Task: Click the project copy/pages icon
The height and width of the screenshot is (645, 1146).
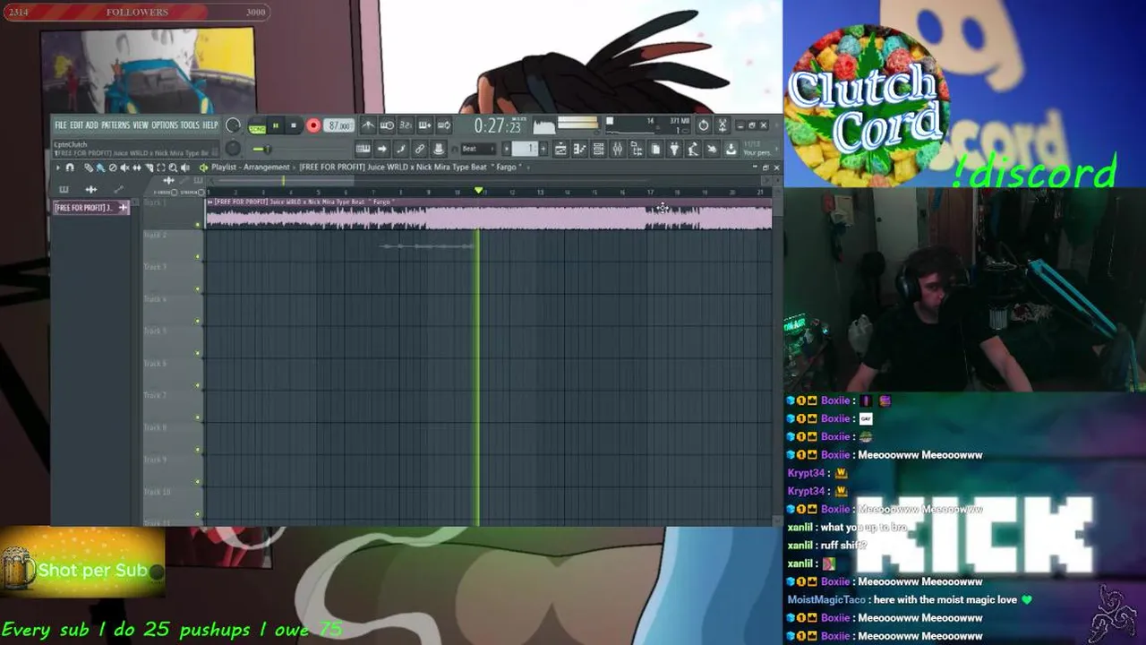Action: point(655,148)
